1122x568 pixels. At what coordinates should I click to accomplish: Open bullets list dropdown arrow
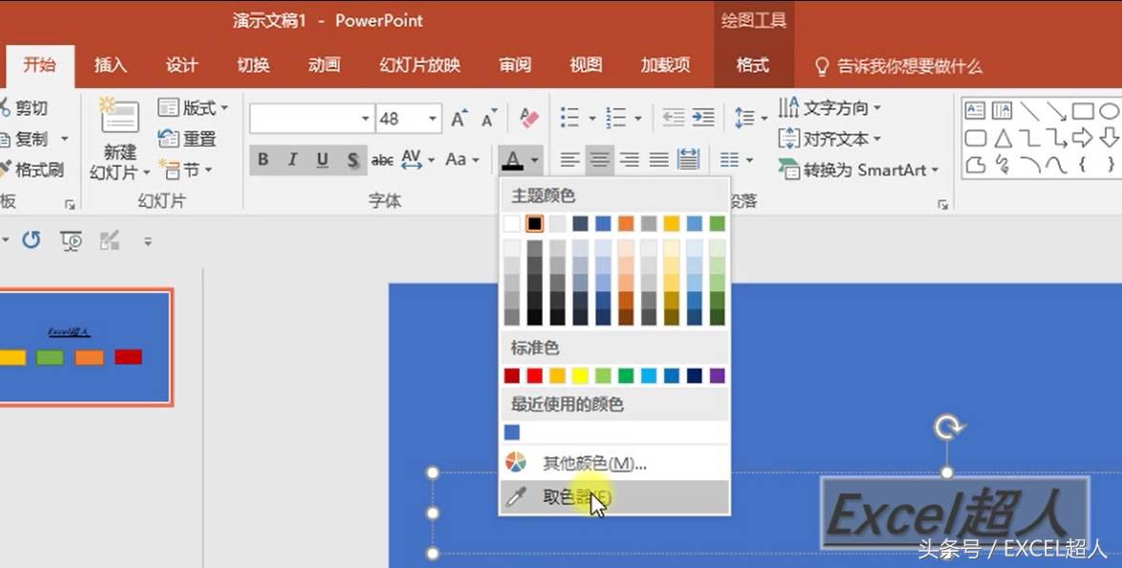pyautogui.click(x=592, y=118)
